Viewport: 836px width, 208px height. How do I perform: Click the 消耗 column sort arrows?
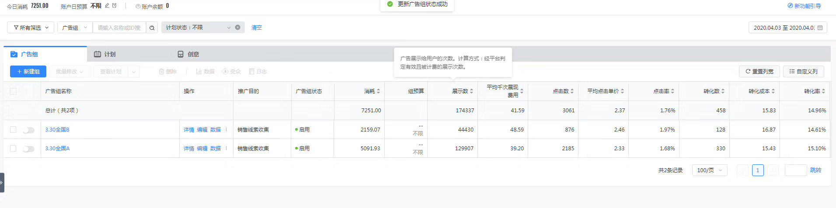click(x=378, y=91)
